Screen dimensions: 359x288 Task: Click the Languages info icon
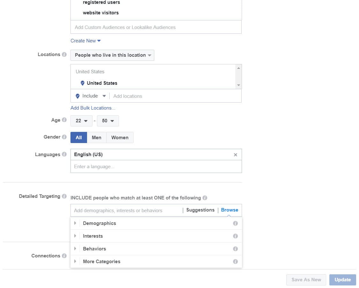click(x=64, y=154)
